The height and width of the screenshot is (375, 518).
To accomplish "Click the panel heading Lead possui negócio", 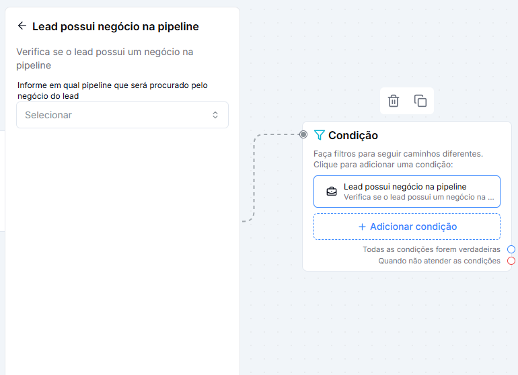I will click(x=115, y=26).
